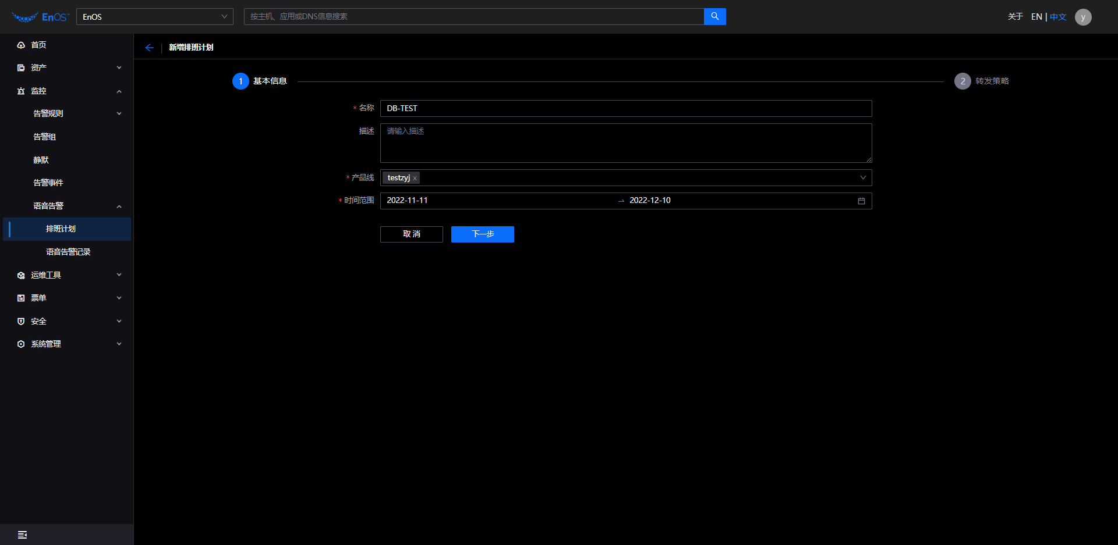Viewport: 1118px width, 545px height.
Task: Click the 票单 ticket icon
Action: pos(21,298)
